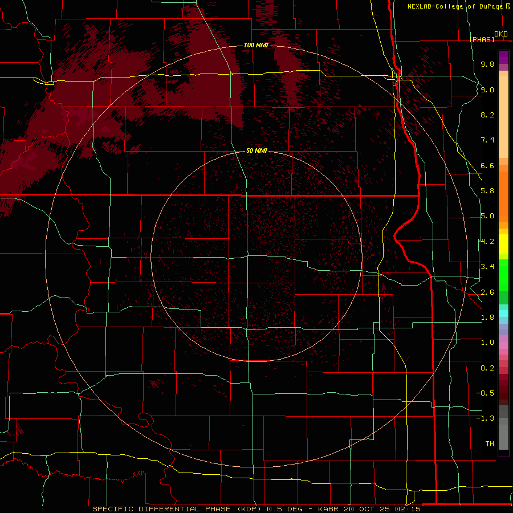Pick the bright green band of the color scale
This screenshot has width=513, height=513.
pos(503,275)
